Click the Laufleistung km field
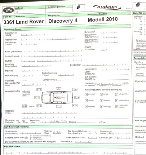Viewport: 146px width, 155px height. click(x=110, y=83)
